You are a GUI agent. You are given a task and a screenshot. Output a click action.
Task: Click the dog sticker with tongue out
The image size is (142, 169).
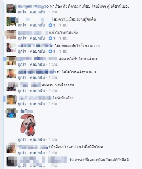pos(28,125)
